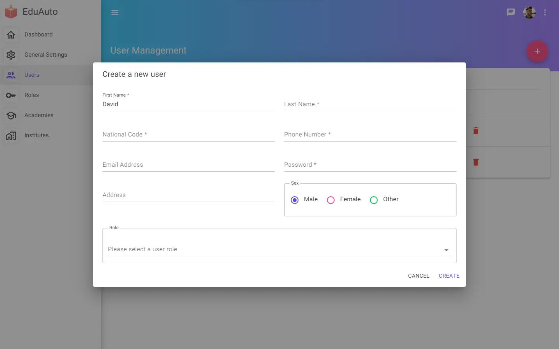Open the chat messages icon

tap(511, 12)
